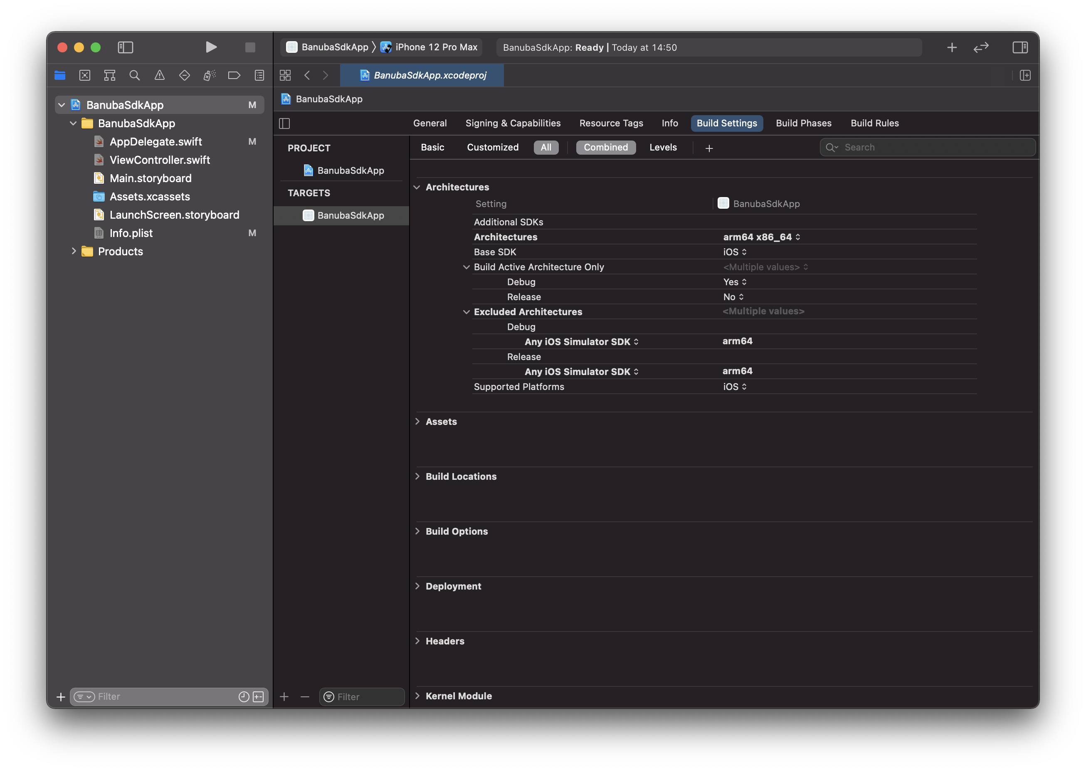Show Customized build settings
The image size is (1086, 770).
pyautogui.click(x=493, y=148)
